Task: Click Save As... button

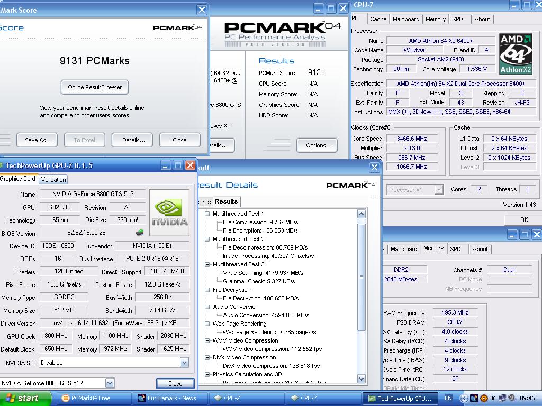Action: (37, 140)
